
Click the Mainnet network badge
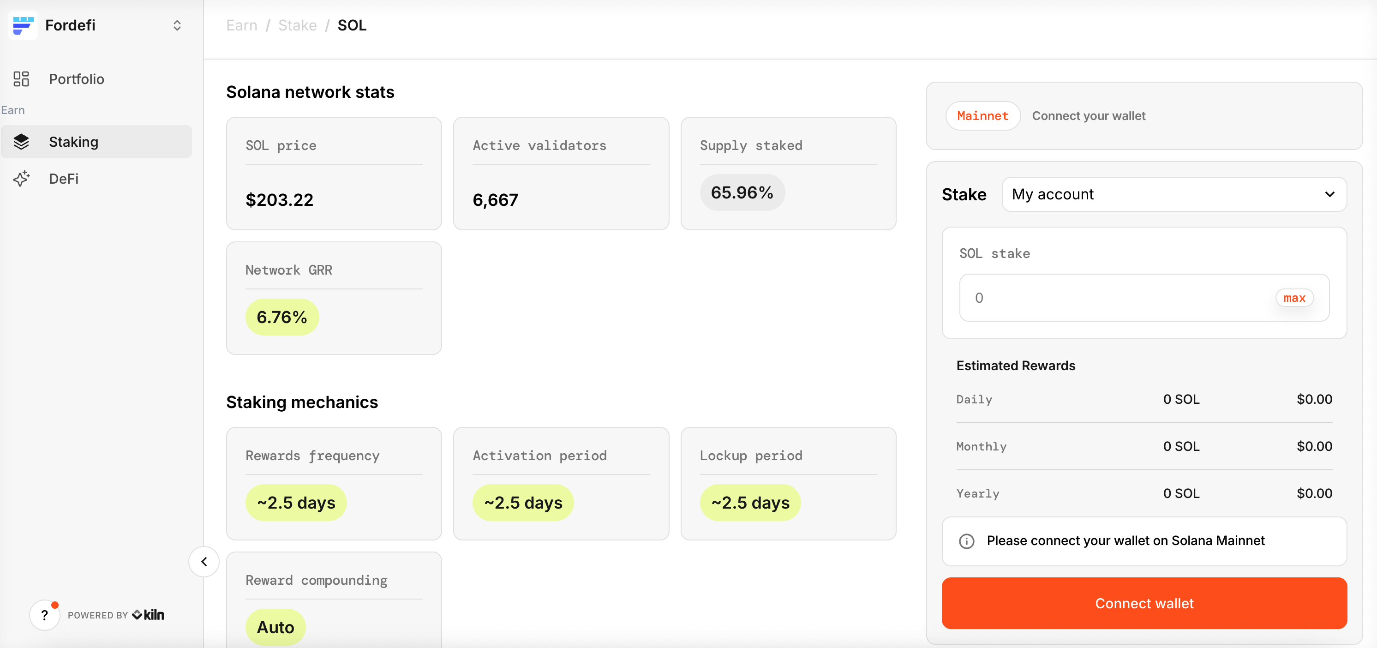click(x=982, y=116)
